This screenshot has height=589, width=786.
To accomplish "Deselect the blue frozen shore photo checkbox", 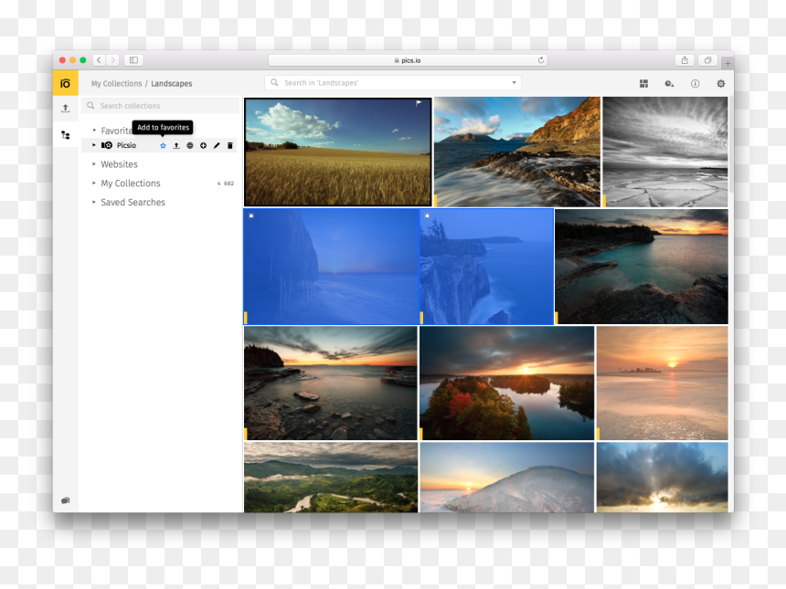I will click(x=251, y=216).
